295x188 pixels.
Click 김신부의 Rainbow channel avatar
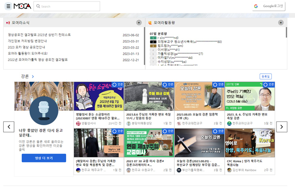click(x=229, y=170)
